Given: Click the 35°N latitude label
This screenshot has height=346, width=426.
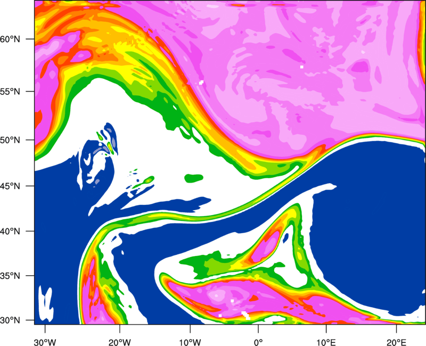Looking at the screenshot, I should pyautogui.click(x=10, y=276).
